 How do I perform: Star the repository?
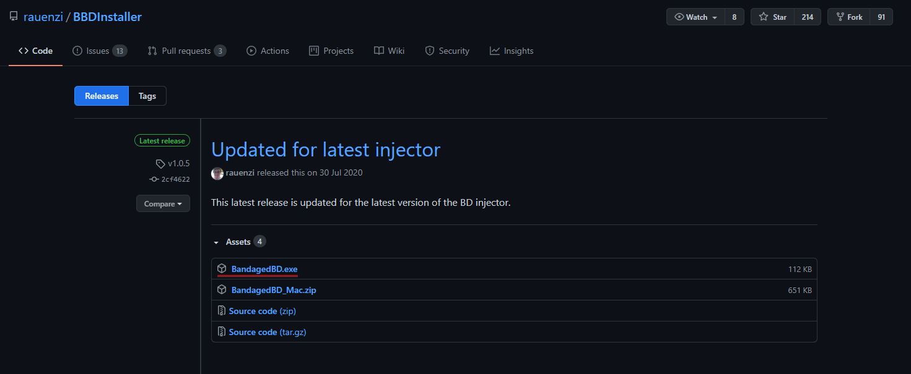[772, 17]
